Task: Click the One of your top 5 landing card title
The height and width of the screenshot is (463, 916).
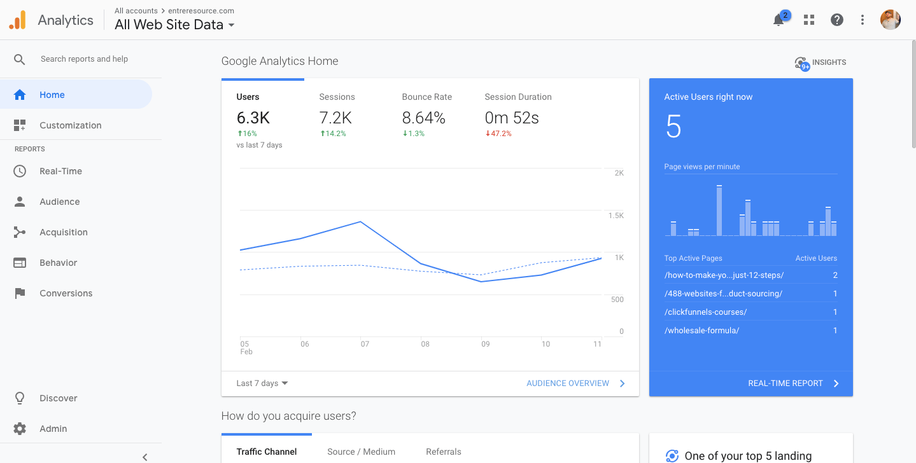Action: [749, 456]
